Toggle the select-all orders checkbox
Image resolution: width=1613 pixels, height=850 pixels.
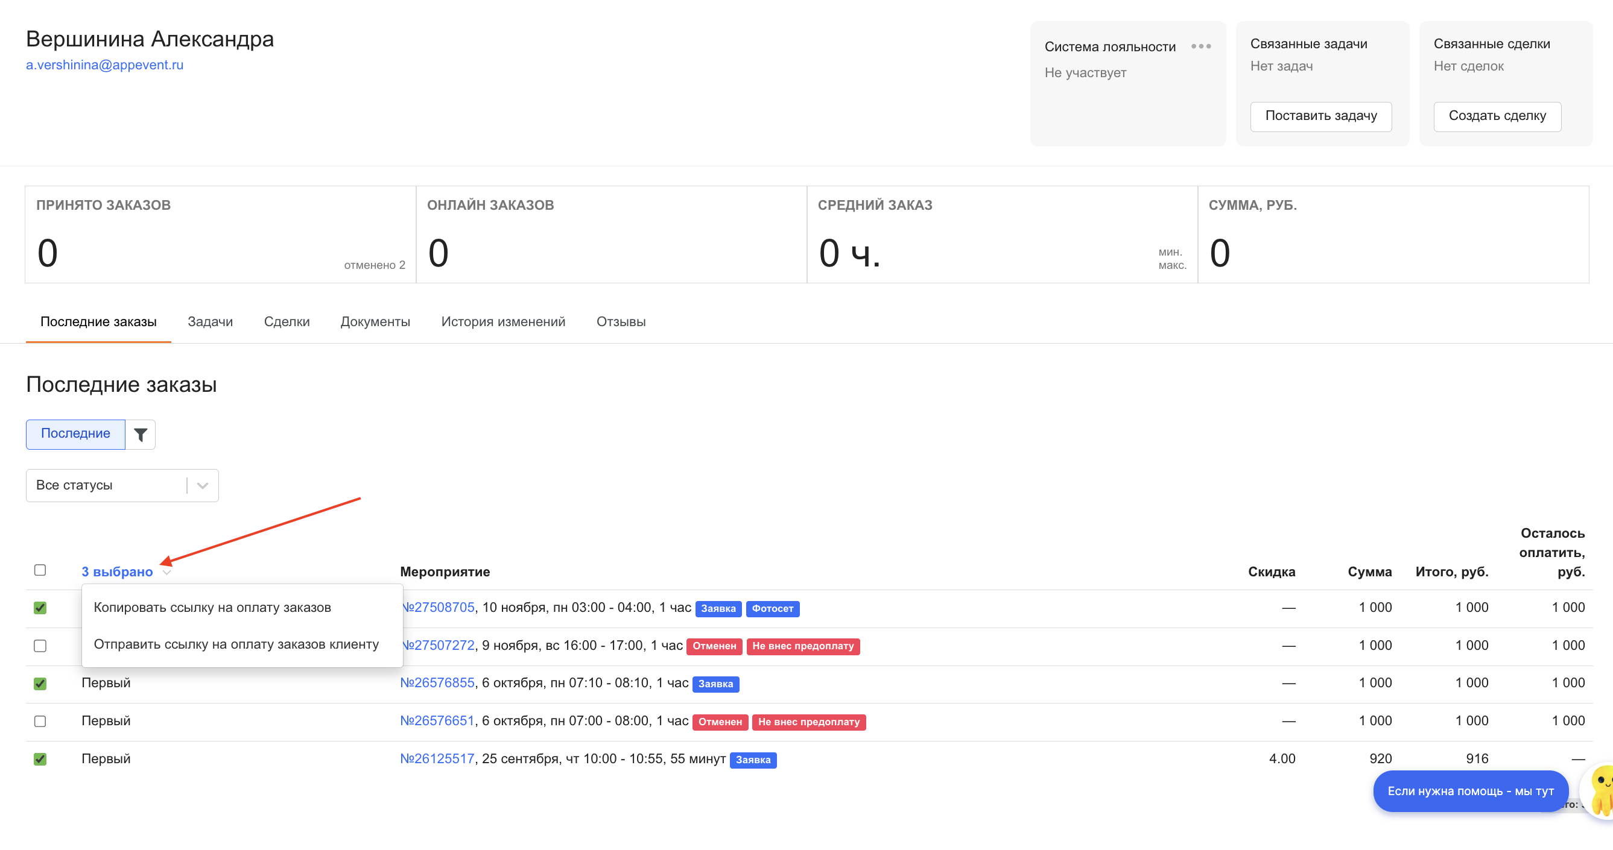tap(40, 570)
